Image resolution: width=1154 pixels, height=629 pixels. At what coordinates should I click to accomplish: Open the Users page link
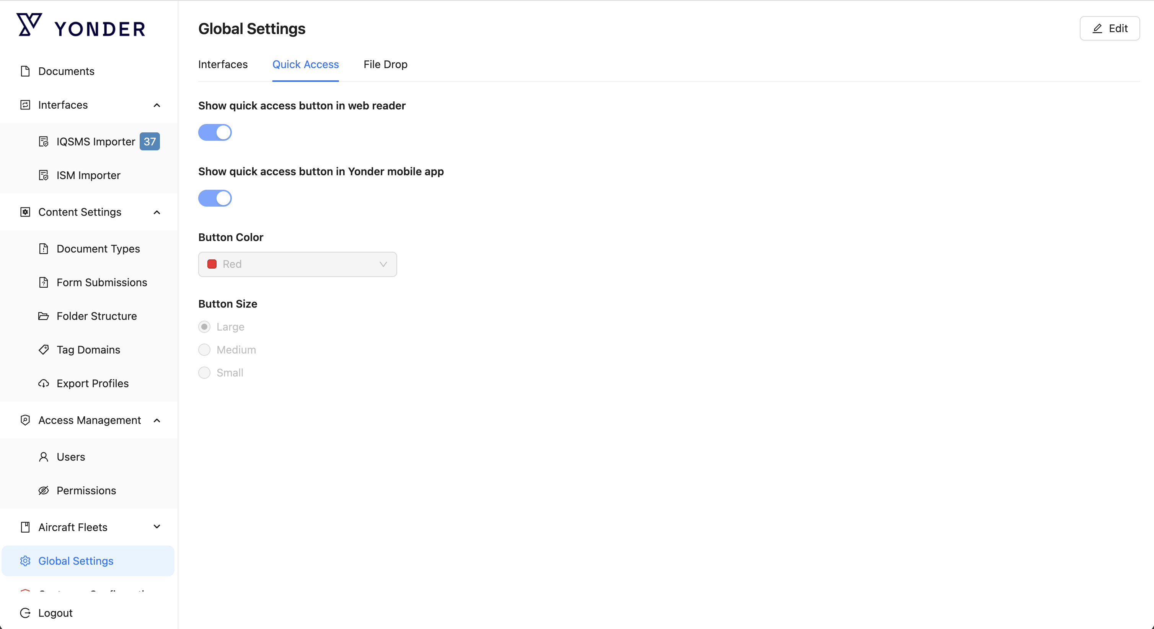tap(71, 457)
